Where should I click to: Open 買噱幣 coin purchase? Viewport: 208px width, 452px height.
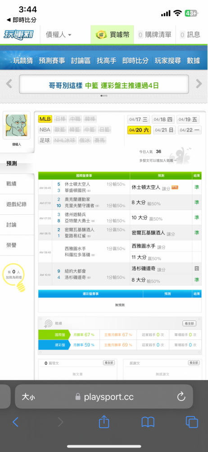click(x=113, y=35)
